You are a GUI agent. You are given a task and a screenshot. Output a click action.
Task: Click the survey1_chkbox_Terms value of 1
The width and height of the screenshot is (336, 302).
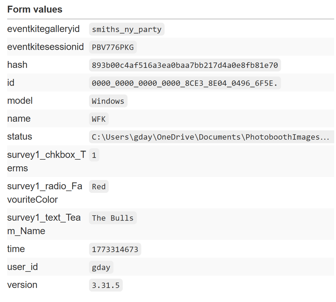pyautogui.click(x=94, y=155)
